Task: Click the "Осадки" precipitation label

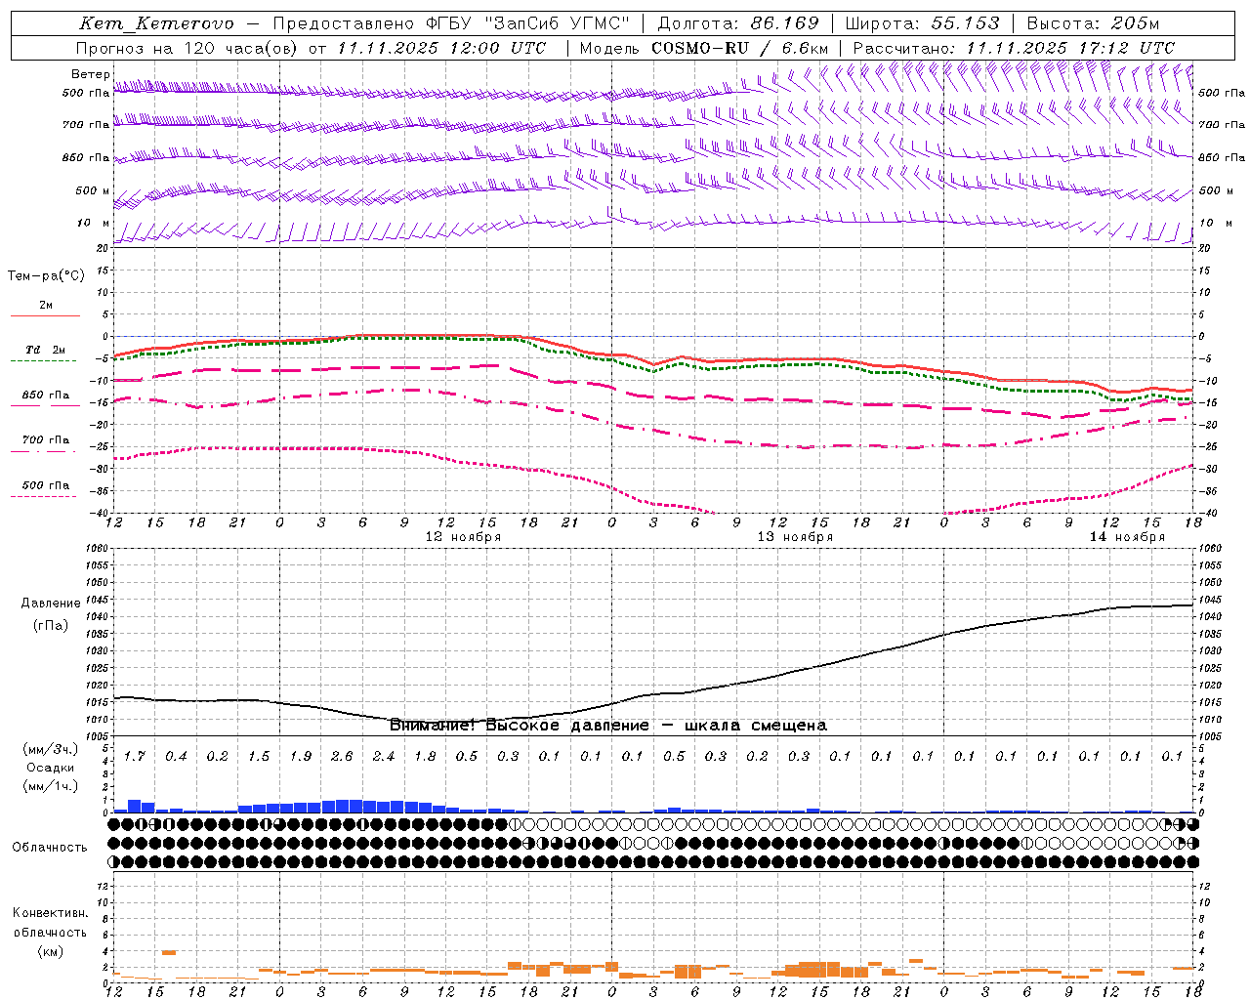Action: click(50, 768)
